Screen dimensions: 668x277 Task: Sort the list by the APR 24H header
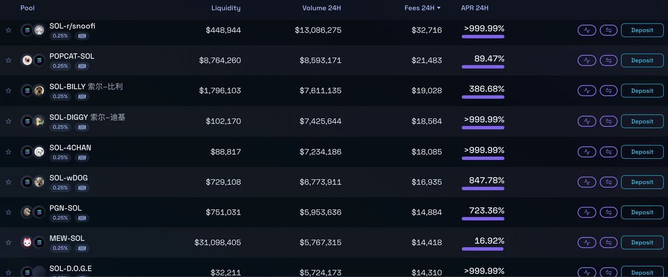[474, 8]
